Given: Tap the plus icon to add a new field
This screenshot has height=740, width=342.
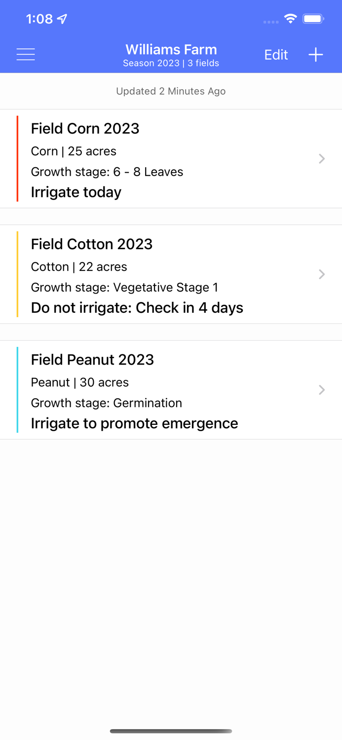Looking at the screenshot, I should tap(316, 55).
